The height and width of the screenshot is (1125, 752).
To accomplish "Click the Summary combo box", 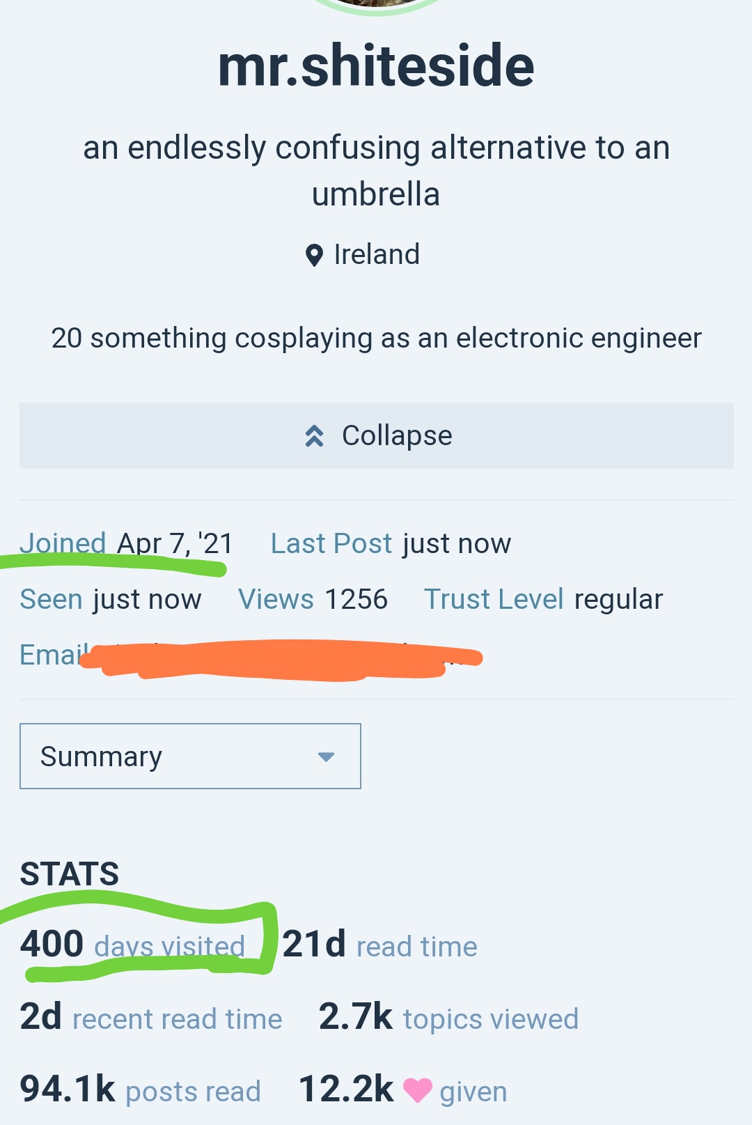I will pyautogui.click(x=190, y=757).
